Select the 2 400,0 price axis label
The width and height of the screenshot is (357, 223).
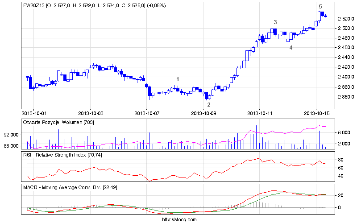point(346,77)
